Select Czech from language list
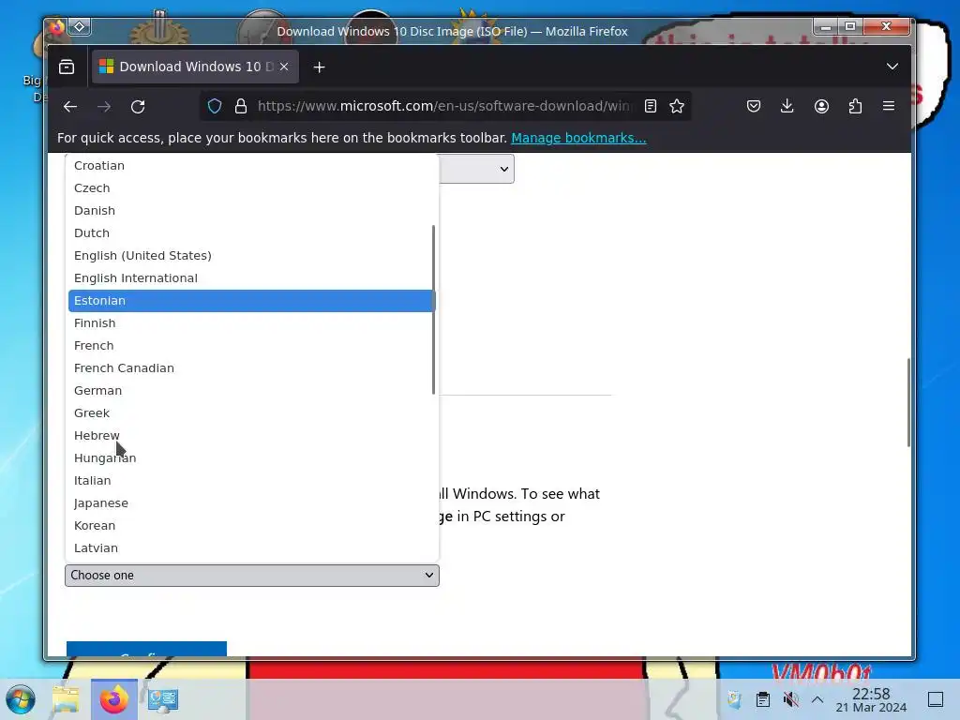Image resolution: width=960 pixels, height=720 pixels. tap(251, 187)
